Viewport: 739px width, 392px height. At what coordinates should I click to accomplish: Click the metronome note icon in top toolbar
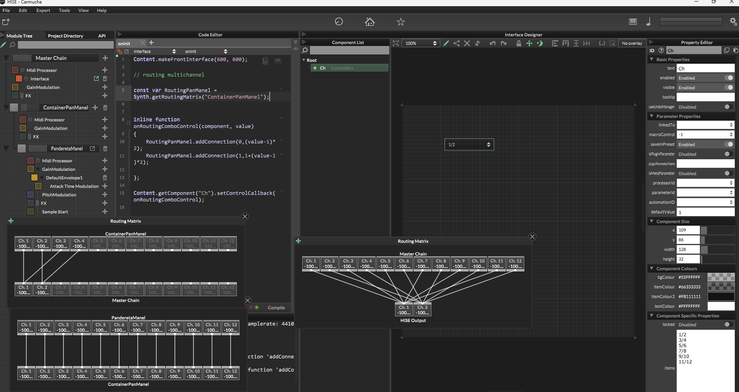point(649,22)
